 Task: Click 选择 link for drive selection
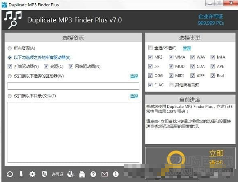point(134,76)
